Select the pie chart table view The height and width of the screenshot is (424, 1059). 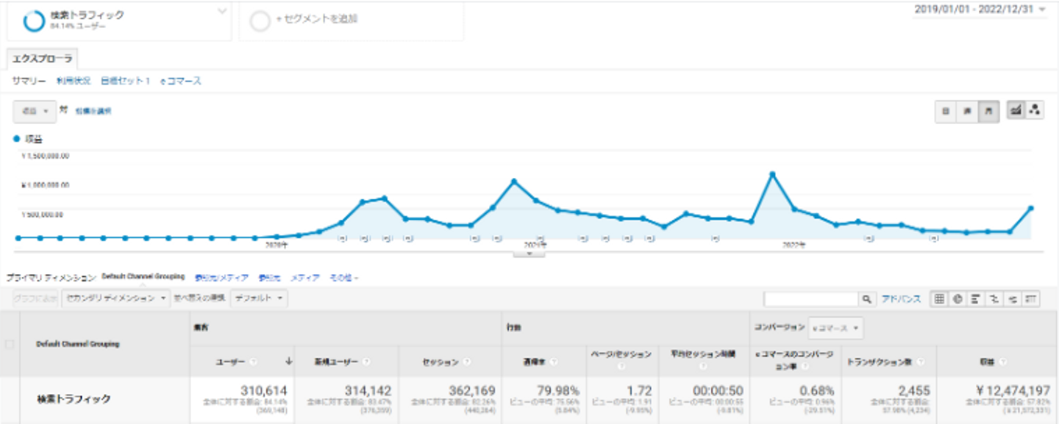958,299
